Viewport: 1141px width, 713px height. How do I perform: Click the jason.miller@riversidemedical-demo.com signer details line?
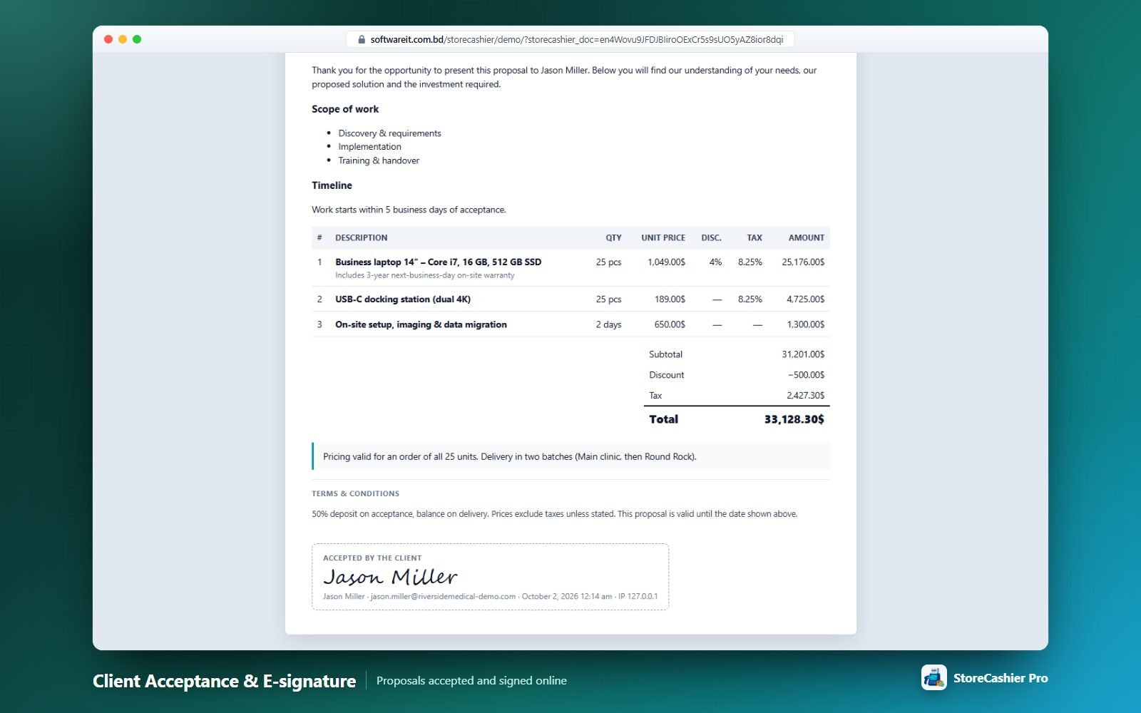pyautogui.click(x=490, y=597)
